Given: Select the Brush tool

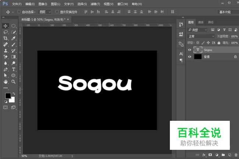Looking at the screenshot, I should [13, 44].
